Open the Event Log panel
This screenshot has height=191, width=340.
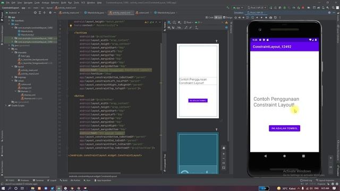[306, 180]
